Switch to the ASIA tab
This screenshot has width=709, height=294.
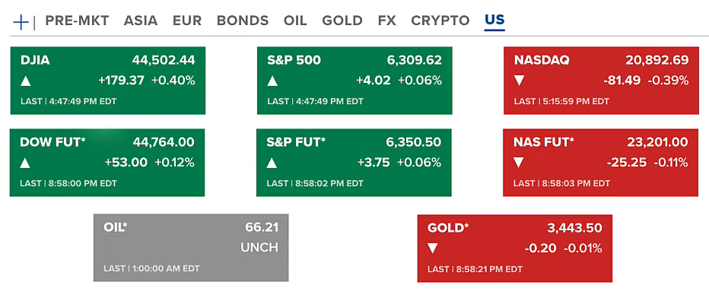(141, 21)
